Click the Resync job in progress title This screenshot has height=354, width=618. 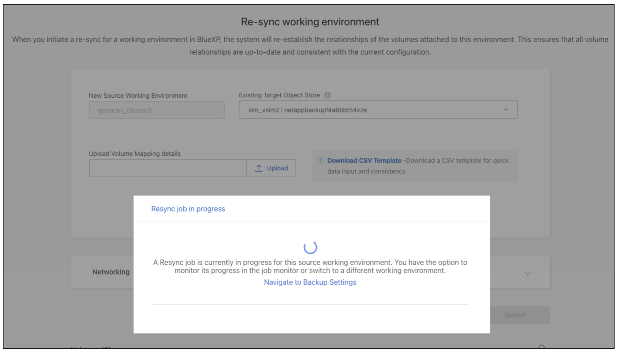click(188, 209)
